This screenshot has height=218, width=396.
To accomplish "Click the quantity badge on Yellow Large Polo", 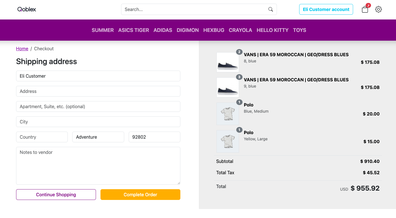I will coord(239,130).
